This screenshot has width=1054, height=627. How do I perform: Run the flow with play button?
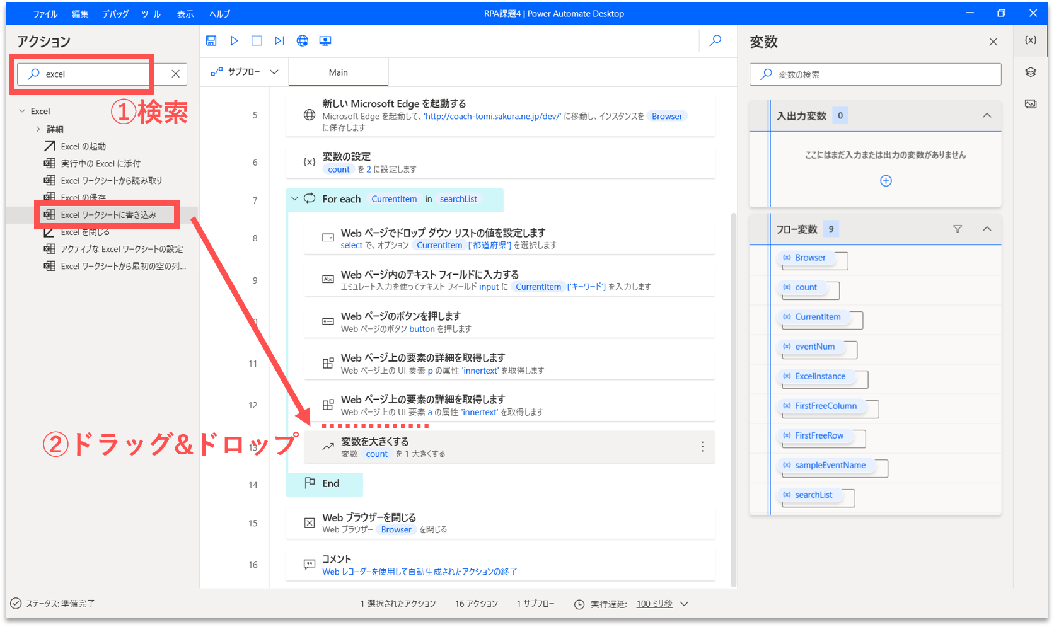point(234,41)
